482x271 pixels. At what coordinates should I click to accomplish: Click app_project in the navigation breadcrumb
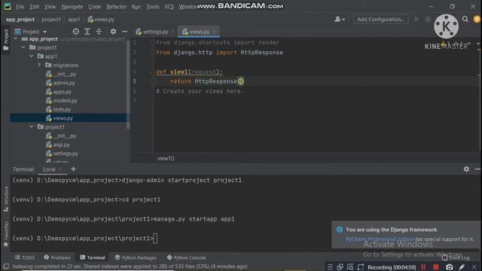click(x=20, y=19)
